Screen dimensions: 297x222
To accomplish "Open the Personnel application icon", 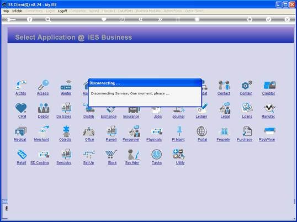I will (x=134, y=131).
